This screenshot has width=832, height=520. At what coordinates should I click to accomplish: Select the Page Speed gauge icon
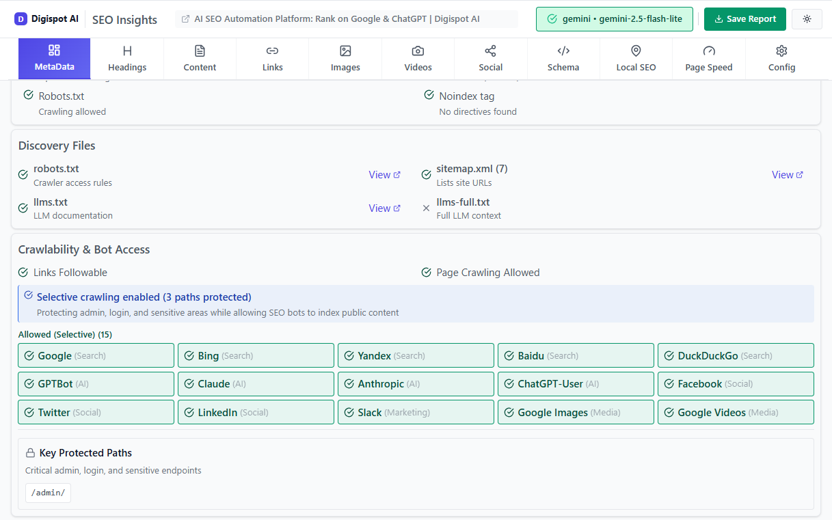pos(709,51)
